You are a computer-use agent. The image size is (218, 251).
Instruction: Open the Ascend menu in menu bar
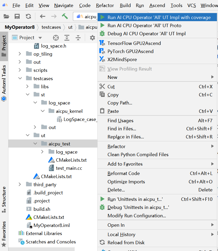point(157,5)
